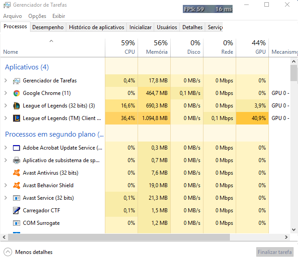
Task: Expand the Google Chrome (11) process group
Action: click(6, 93)
